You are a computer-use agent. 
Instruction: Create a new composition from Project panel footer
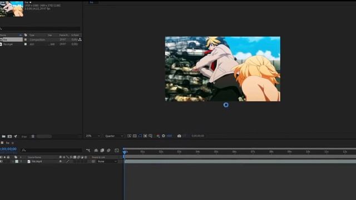pos(9,137)
